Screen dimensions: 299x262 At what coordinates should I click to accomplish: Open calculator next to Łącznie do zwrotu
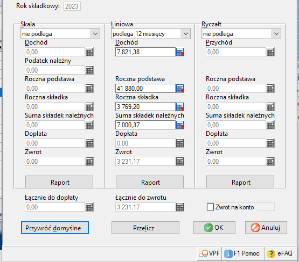[180, 207]
